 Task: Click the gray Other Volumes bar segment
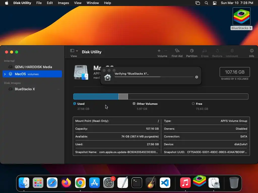pos(123,96)
